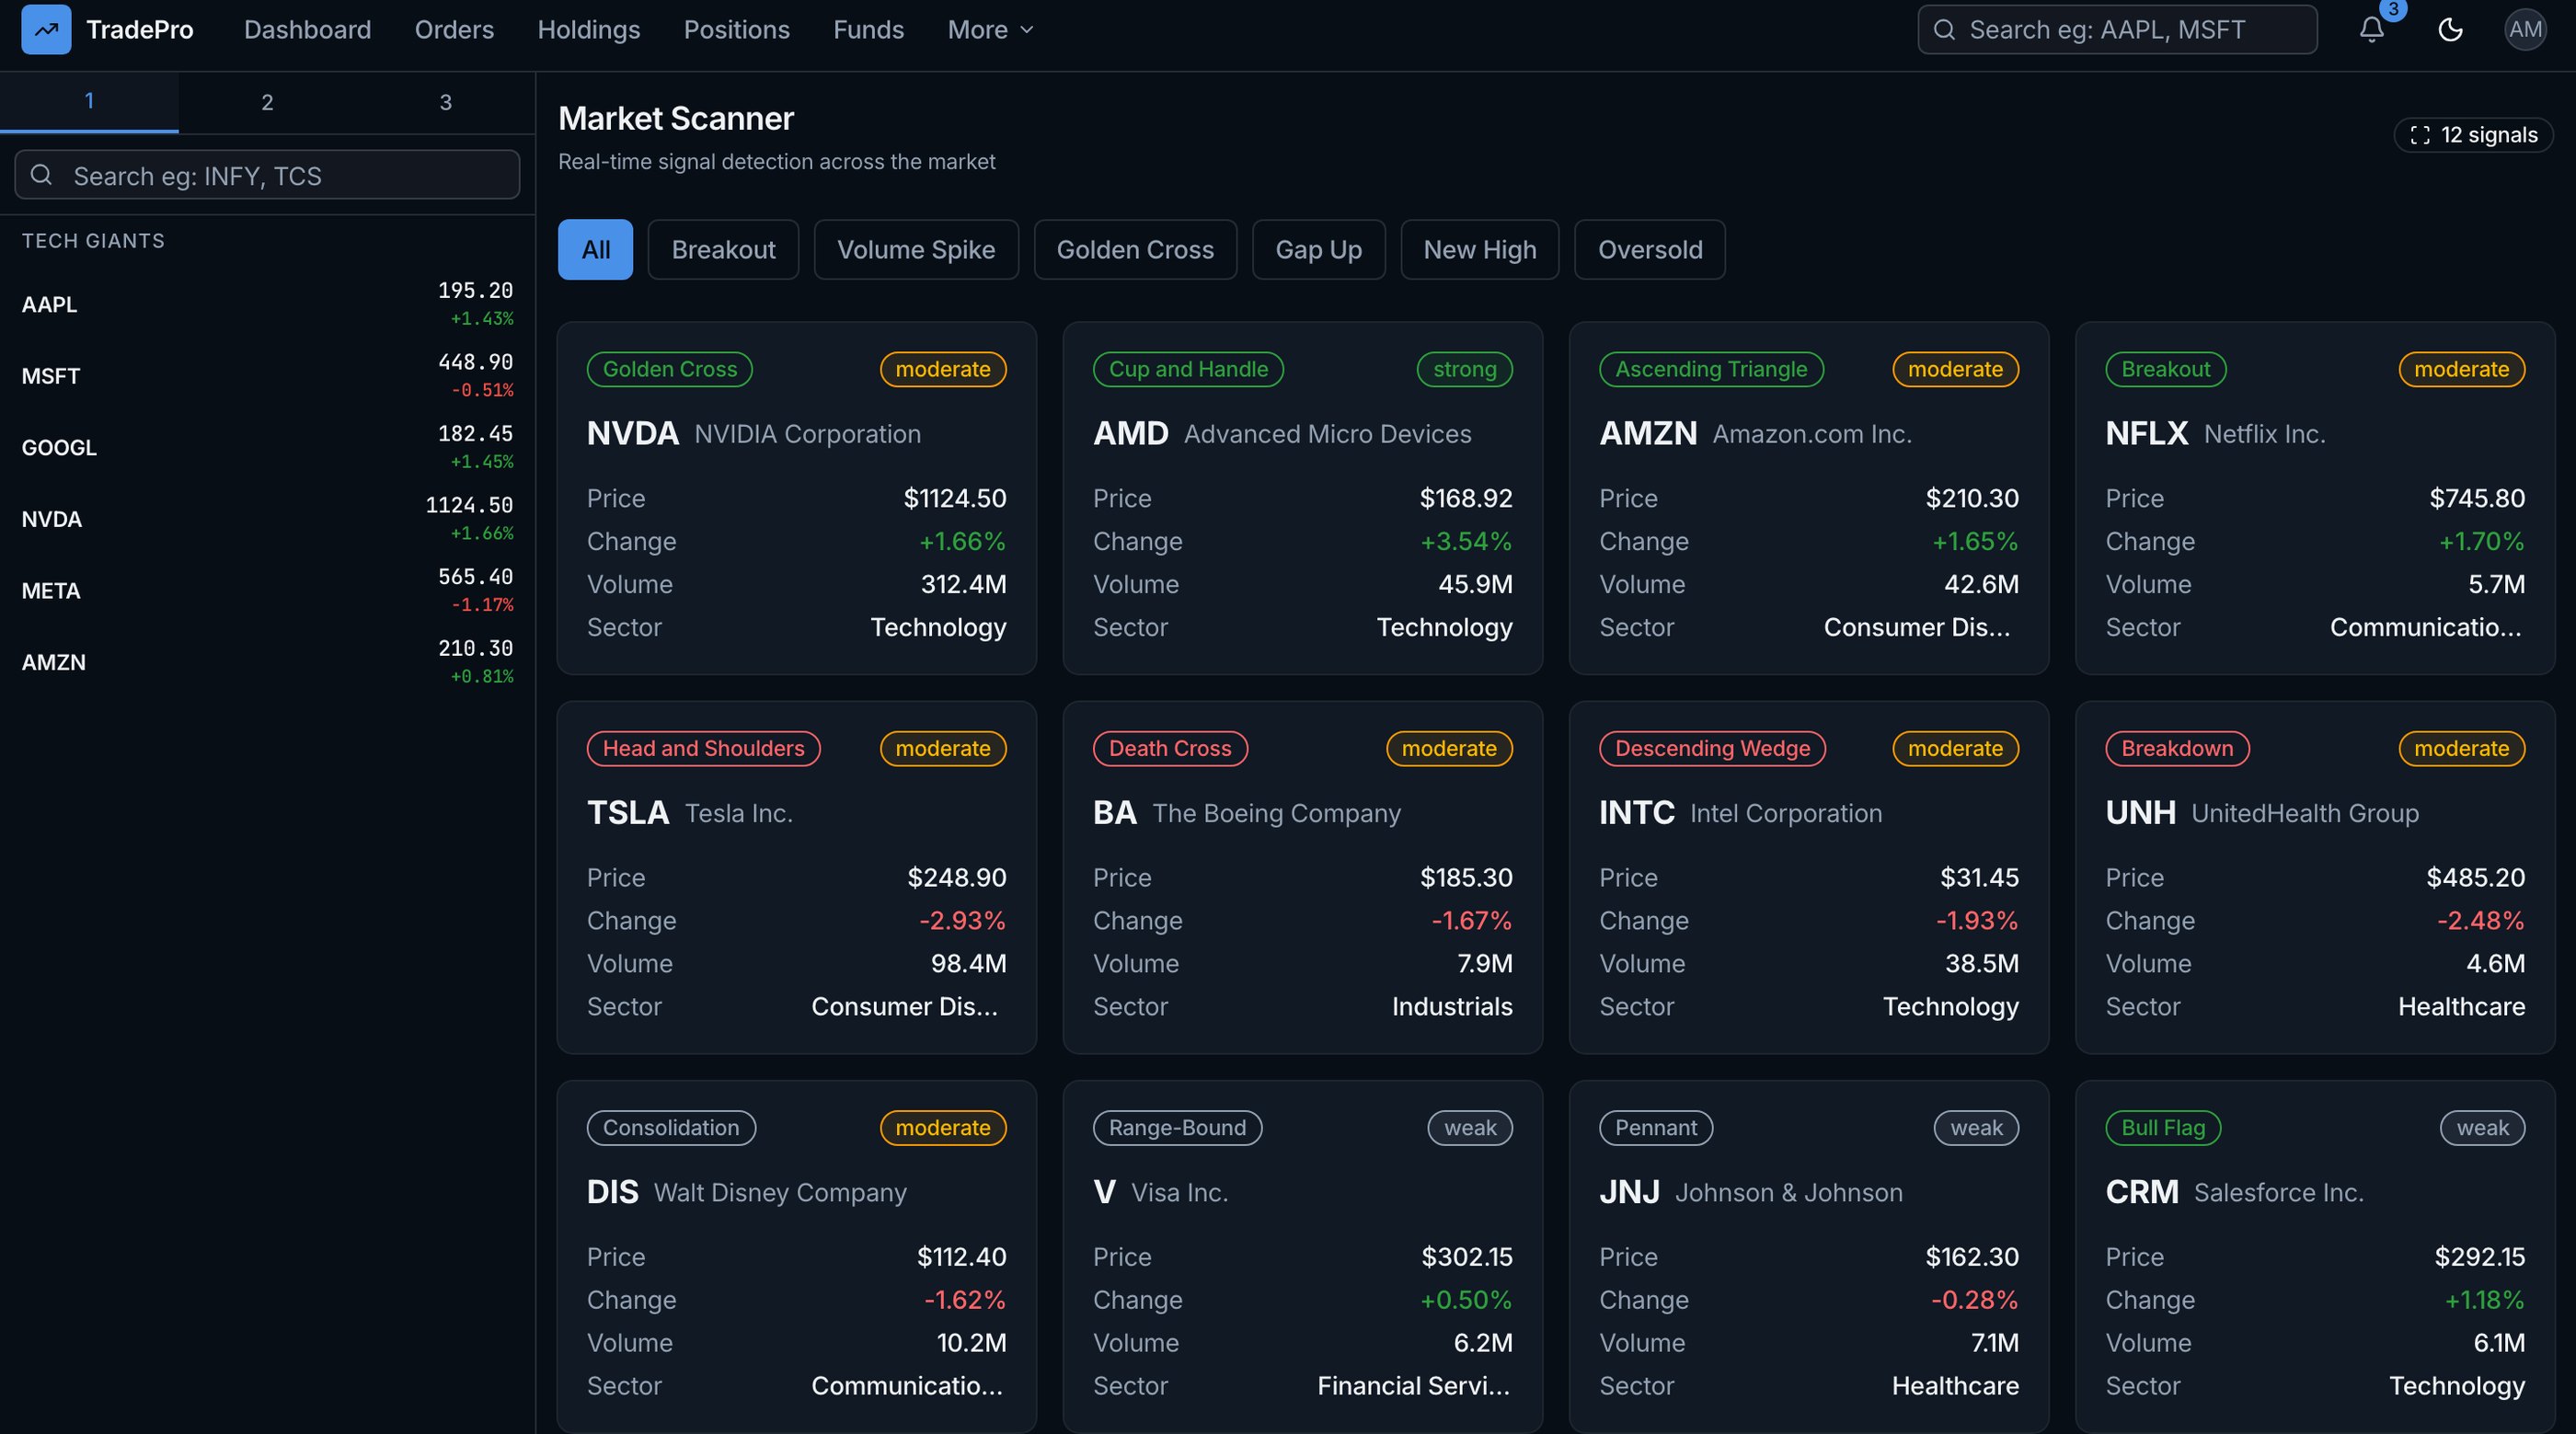Toggle dark mode moon icon
The image size is (2576, 1434).
(x=2450, y=29)
